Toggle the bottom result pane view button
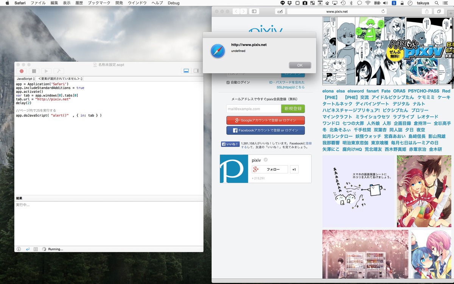The image size is (454, 284). [x=186, y=71]
